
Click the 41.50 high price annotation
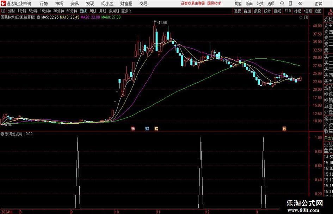click(x=163, y=22)
